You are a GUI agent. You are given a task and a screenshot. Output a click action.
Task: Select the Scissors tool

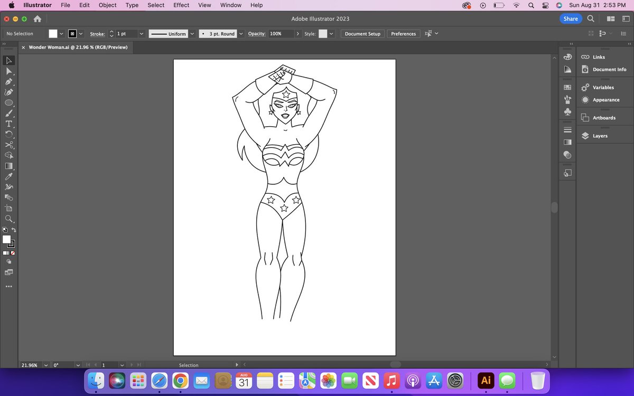8,145
